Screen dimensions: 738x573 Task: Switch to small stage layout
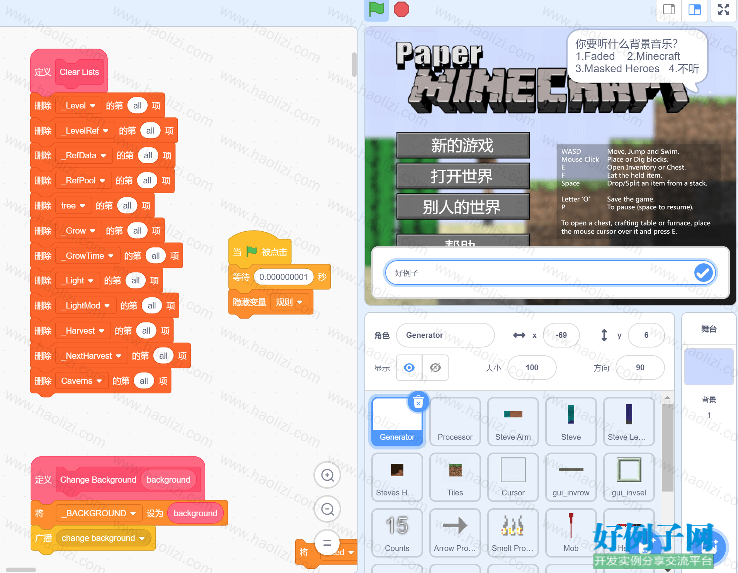click(669, 9)
